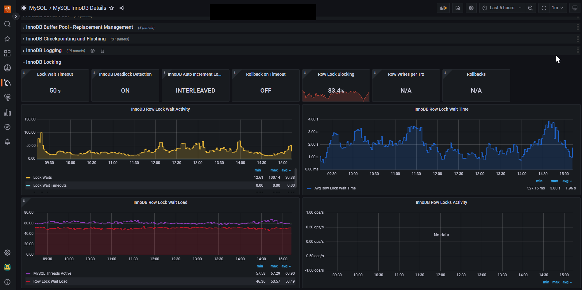Image resolution: width=582 pixels, height=290 pixels.
Task: Sort Row Lock Wait Load legend by min
Action: click(260, 266)
